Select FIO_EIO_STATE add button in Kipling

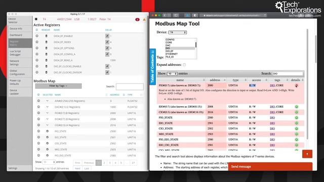[47, 155]
